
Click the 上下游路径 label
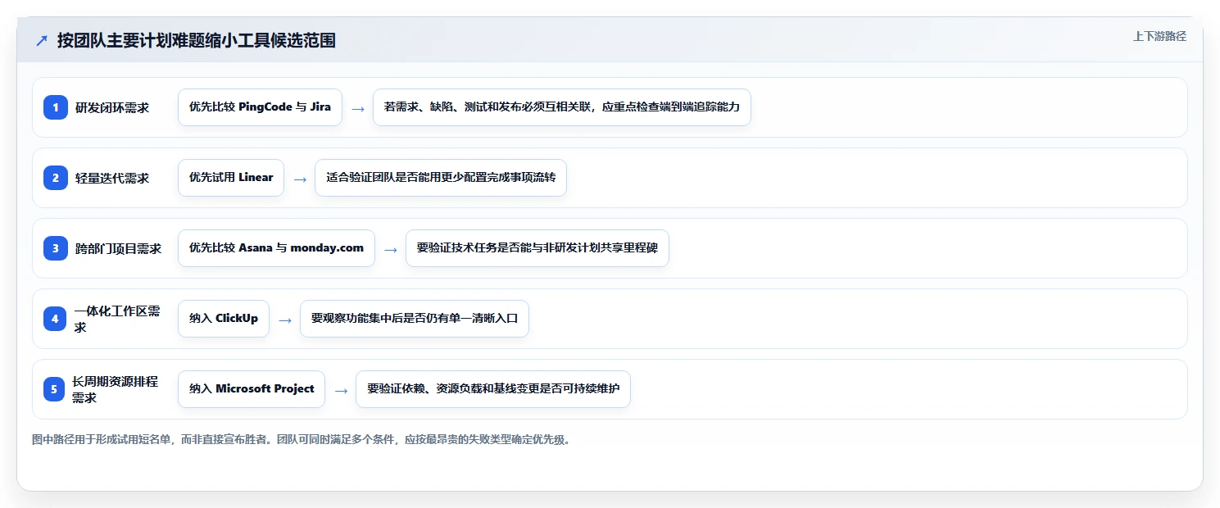tap(1159, 36)
